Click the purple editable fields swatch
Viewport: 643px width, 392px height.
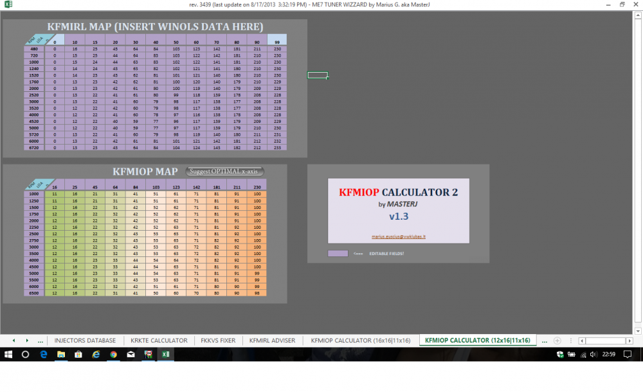338,254
